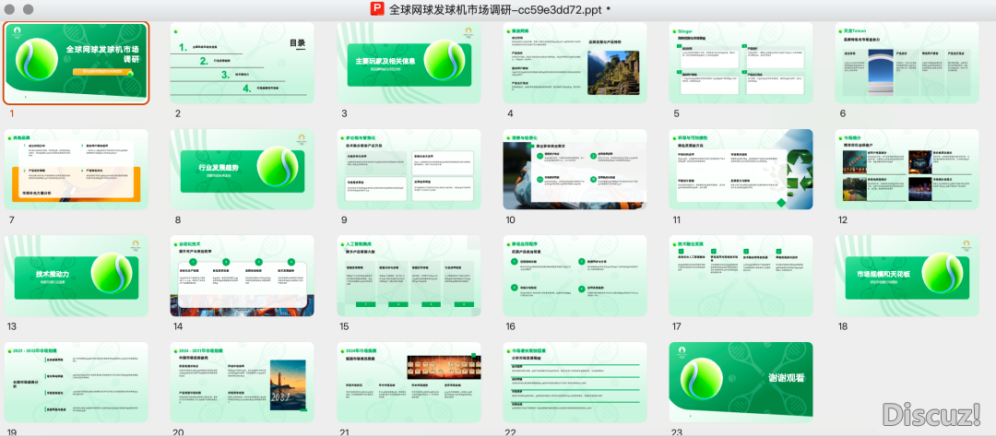This screenshot has width=996, height=437.
Task: Click slide number label 7
Action: (11, 220)
